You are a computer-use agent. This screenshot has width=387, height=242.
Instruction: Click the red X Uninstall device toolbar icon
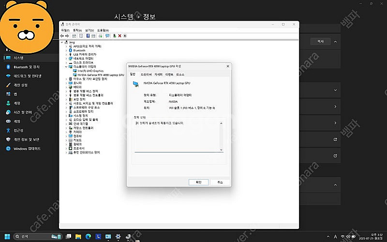point(119,36)
